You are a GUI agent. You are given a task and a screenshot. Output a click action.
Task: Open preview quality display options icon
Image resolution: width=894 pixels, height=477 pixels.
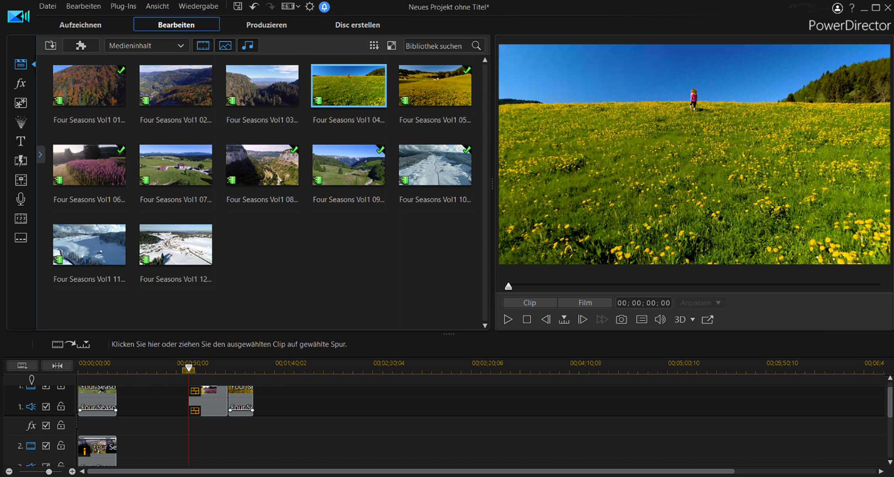coord(642,319)
